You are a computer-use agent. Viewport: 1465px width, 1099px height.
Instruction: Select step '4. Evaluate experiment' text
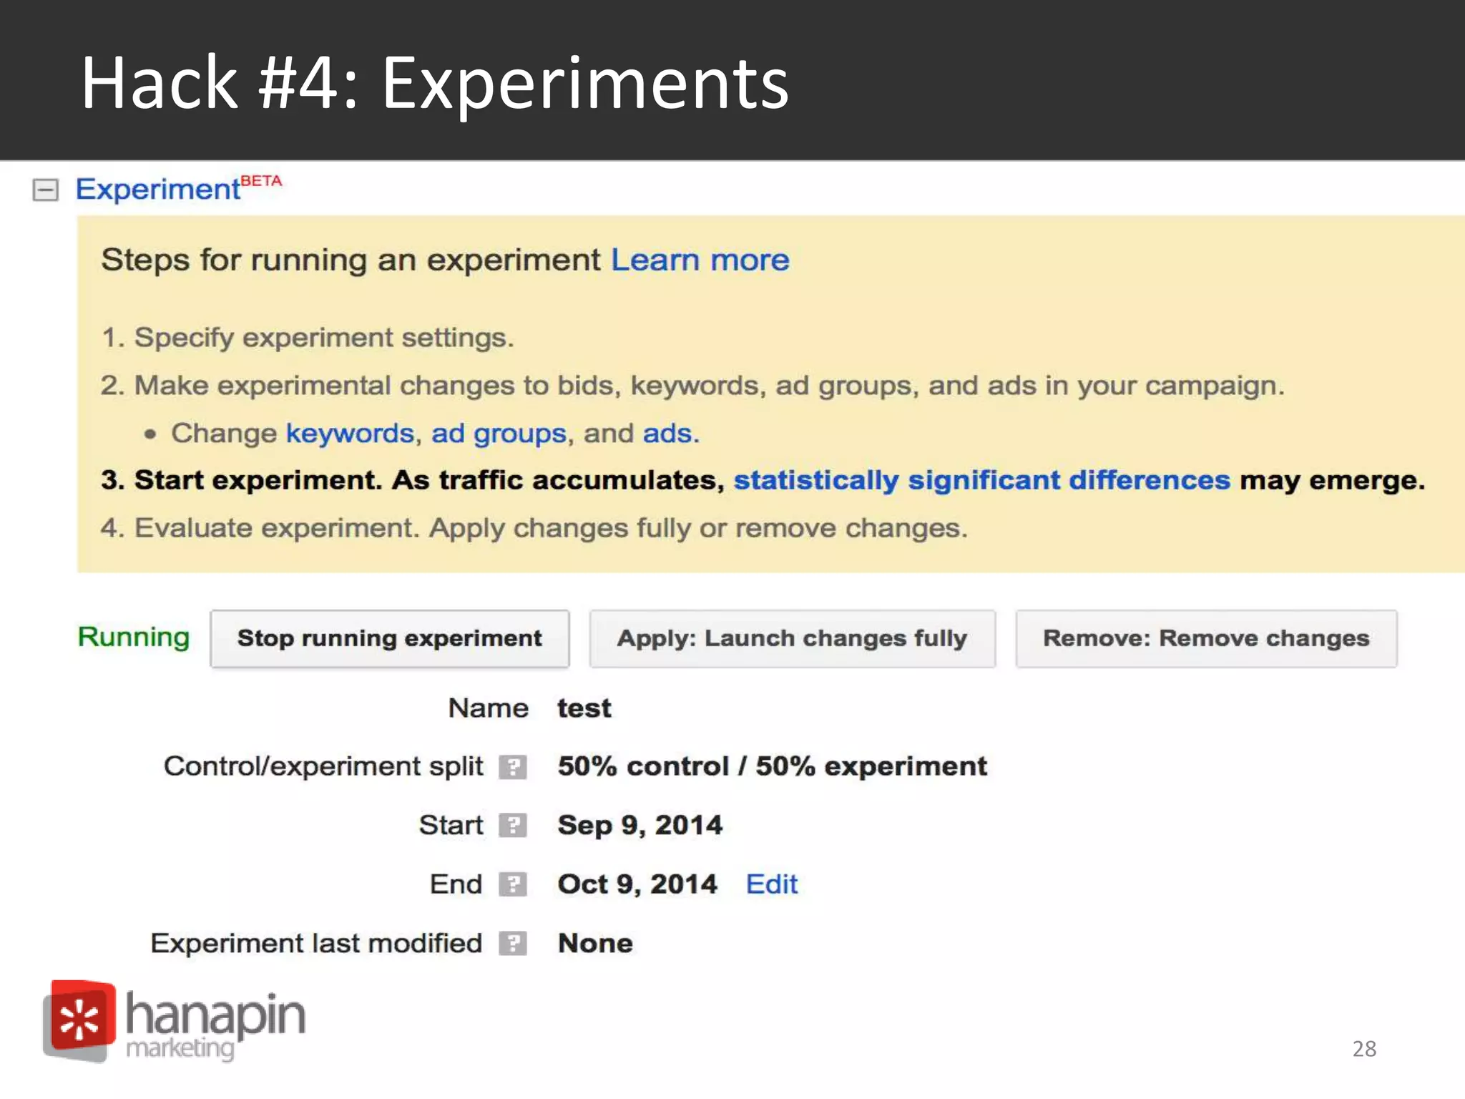tap(534, 528)
